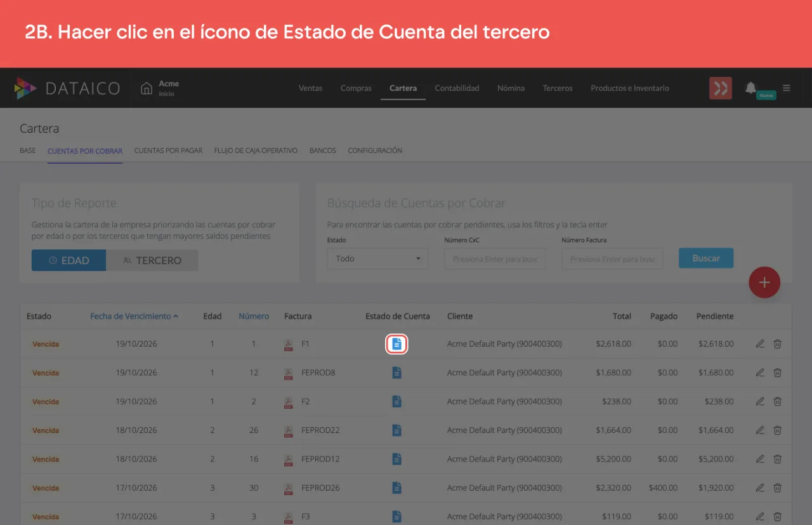812x525 pixels.
Task: Edit the F1 receivable with pencil icon
Action: click(760, 344)
